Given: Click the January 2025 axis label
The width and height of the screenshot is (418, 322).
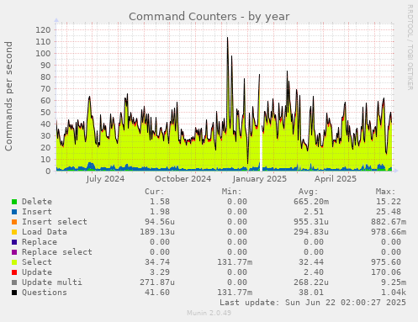Looking at the screenshot, I should (260, 179).
